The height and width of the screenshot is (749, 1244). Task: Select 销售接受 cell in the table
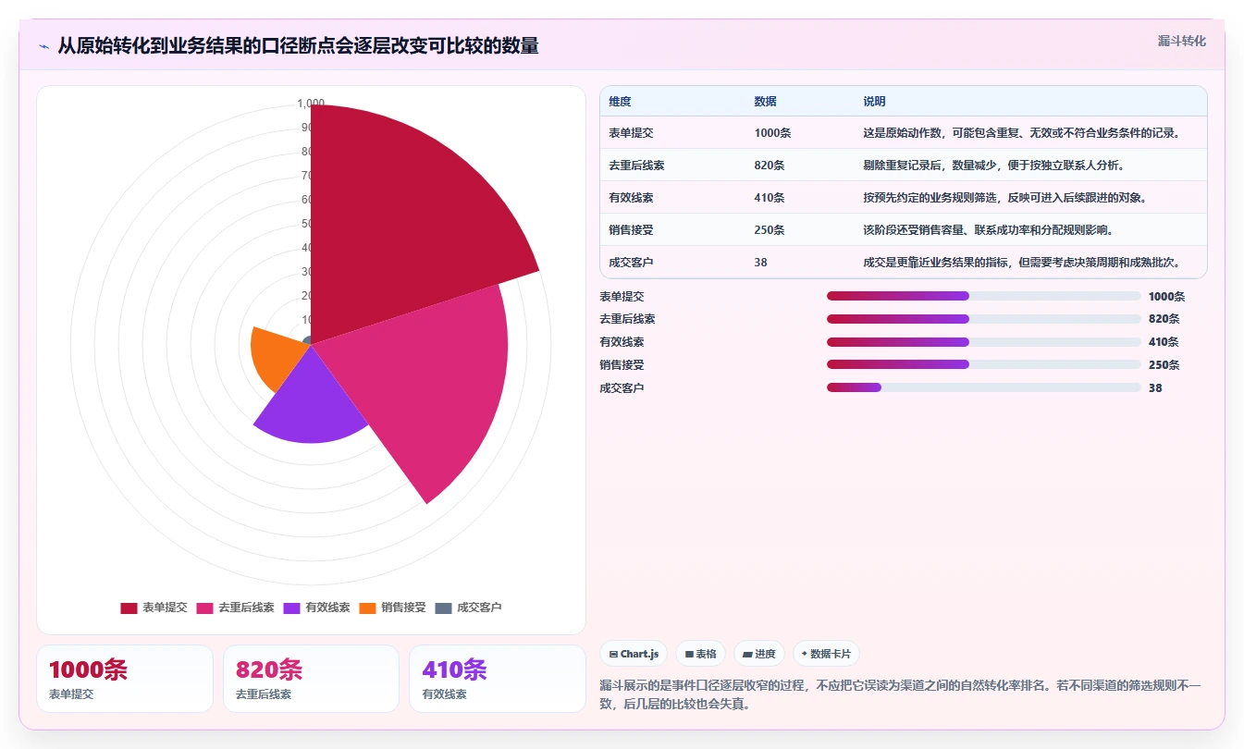click(631, 230)
